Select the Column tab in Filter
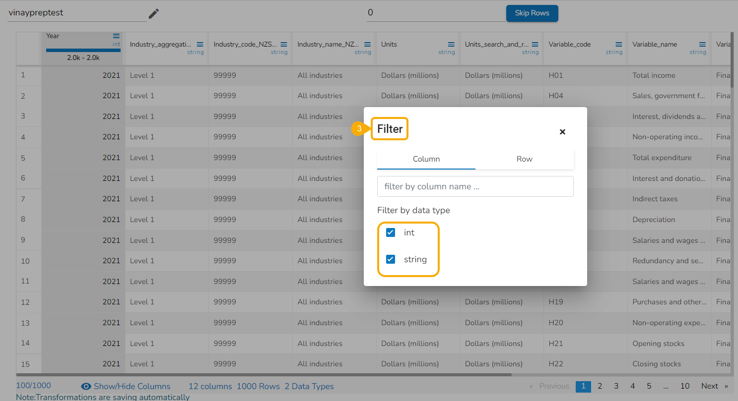This screenshot has width=738, height=401. point(426,159)
